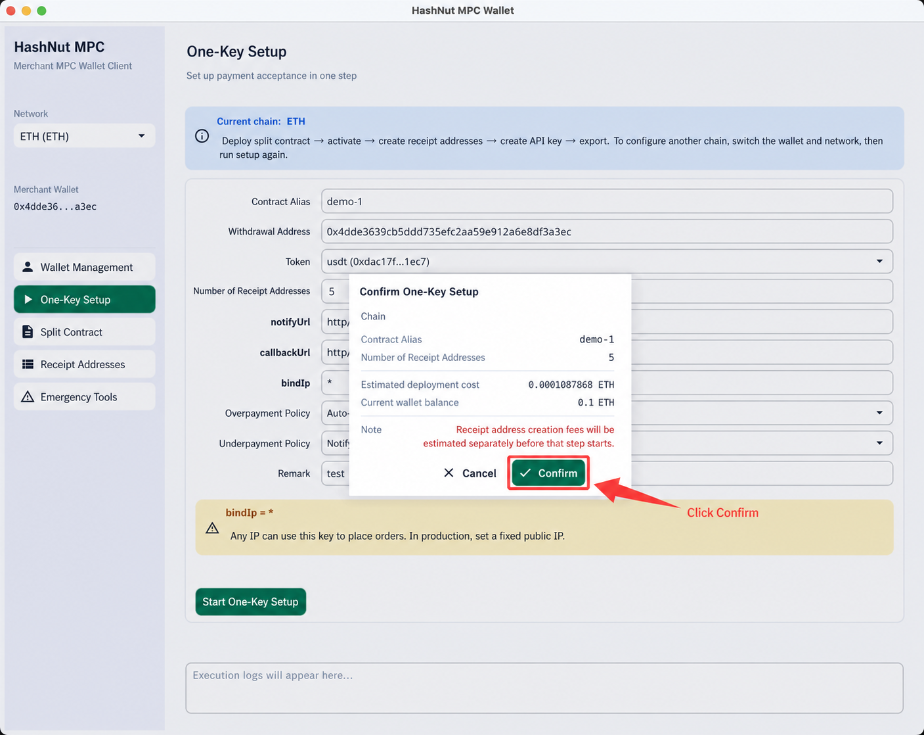924x735 pixels.
Task: Click 'Set up payment acceptance in one step'
Action: [271, 76]
